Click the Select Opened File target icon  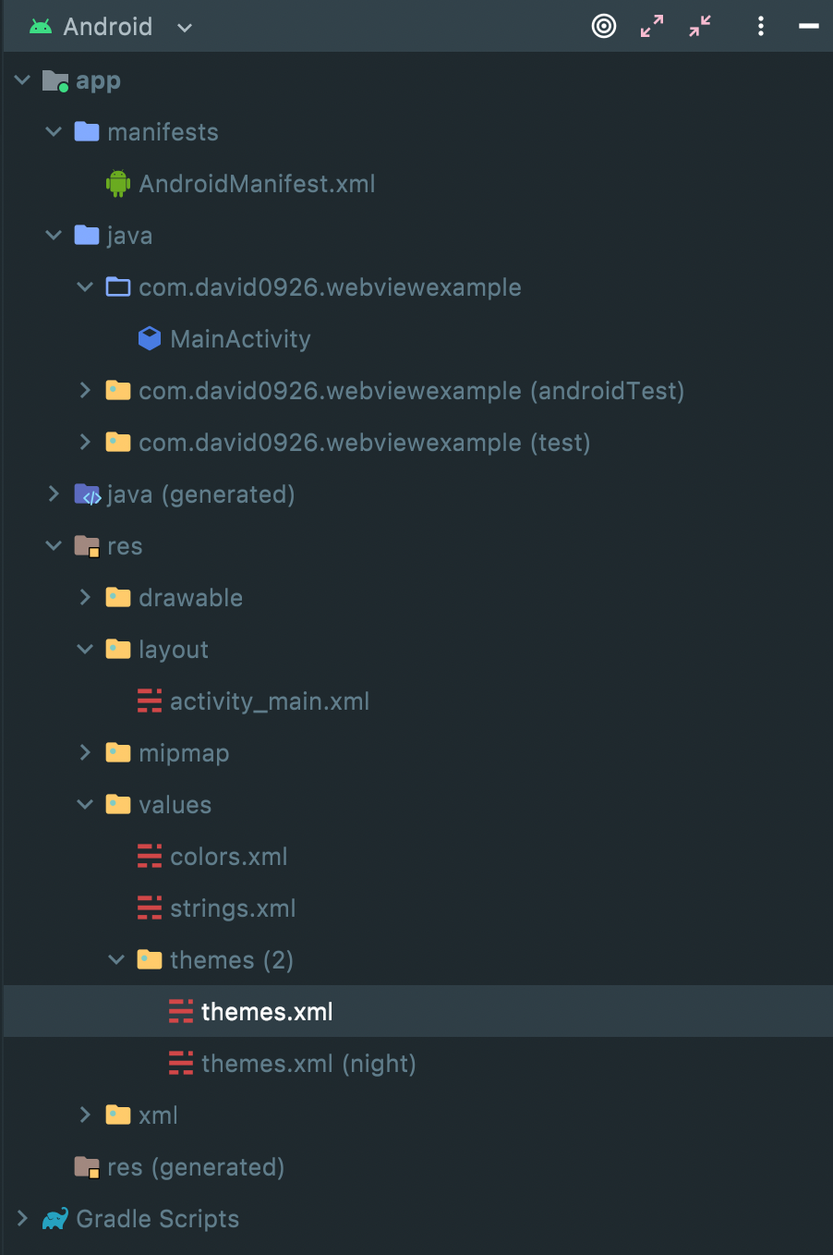click(604, 26)
